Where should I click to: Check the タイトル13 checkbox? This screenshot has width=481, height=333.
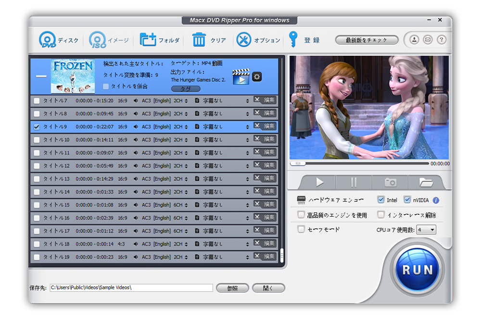(37, 179)
